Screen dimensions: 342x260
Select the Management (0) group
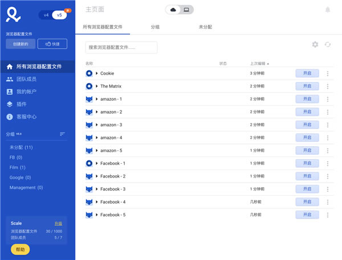pos(26,188)
